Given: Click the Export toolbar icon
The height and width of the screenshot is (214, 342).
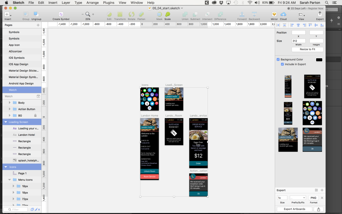Looking at the screenshot, I should tap(320, 14).
